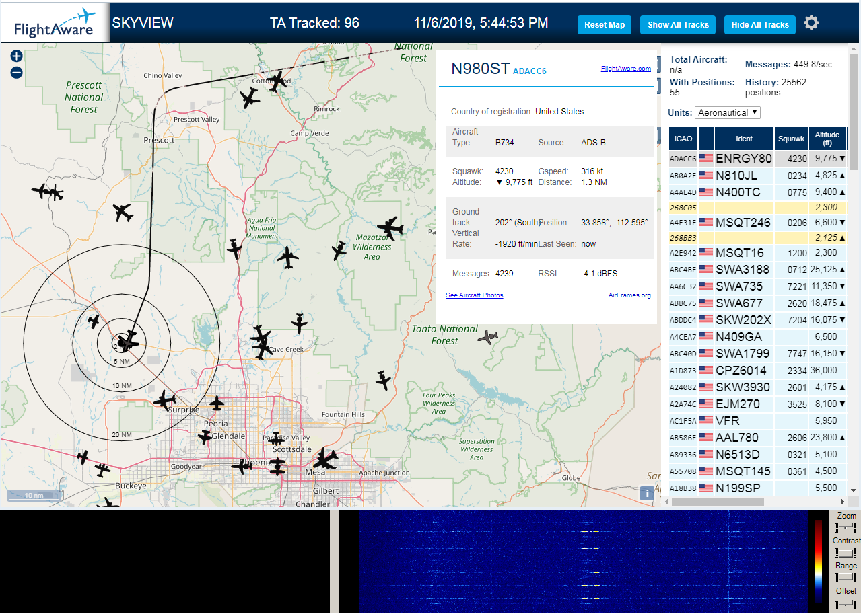
Task: Select aircraft icon on Paradise Valley label
Action: point(275,438)
